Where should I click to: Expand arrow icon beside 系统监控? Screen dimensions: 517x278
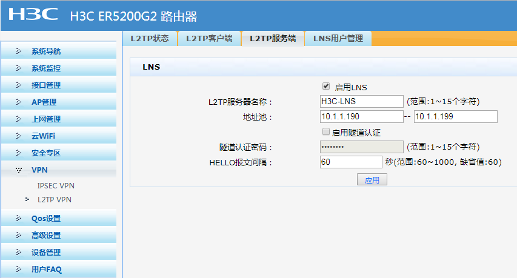pos(18,68)
